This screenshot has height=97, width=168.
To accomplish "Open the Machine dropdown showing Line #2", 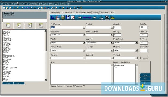I will coord(136,50).
